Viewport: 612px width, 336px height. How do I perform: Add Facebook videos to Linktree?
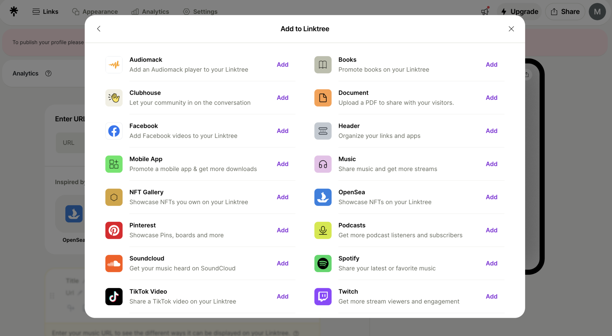(282, 131)
